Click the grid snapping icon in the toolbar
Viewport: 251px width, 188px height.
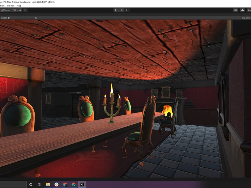[x=25, y=10]
